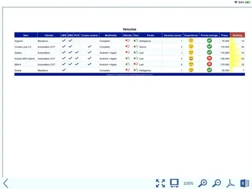This screenshot has height=189, width=252.
Task: Click the EBS column header
Action: [x=70, y=35]
